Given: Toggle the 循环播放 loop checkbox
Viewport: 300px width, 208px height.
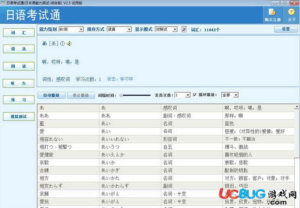Looking at the screenshot, I should pos(195,95).
